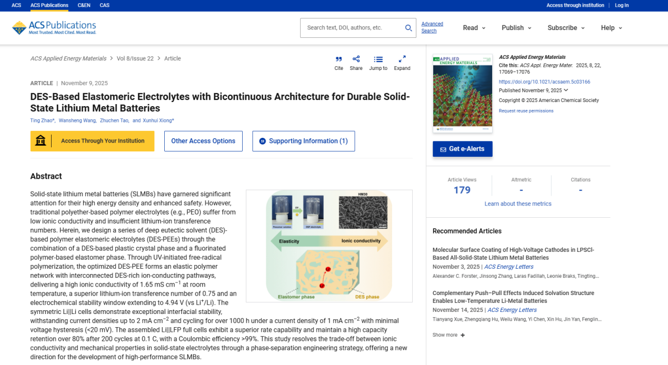Expand the Read dropdown menu
The height and width of the screenshot is (365, 668).
coord(474,28)
